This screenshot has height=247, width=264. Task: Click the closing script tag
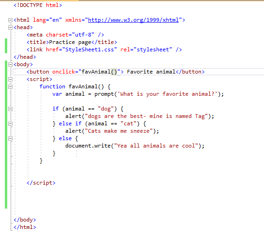[x=41, y=183]
